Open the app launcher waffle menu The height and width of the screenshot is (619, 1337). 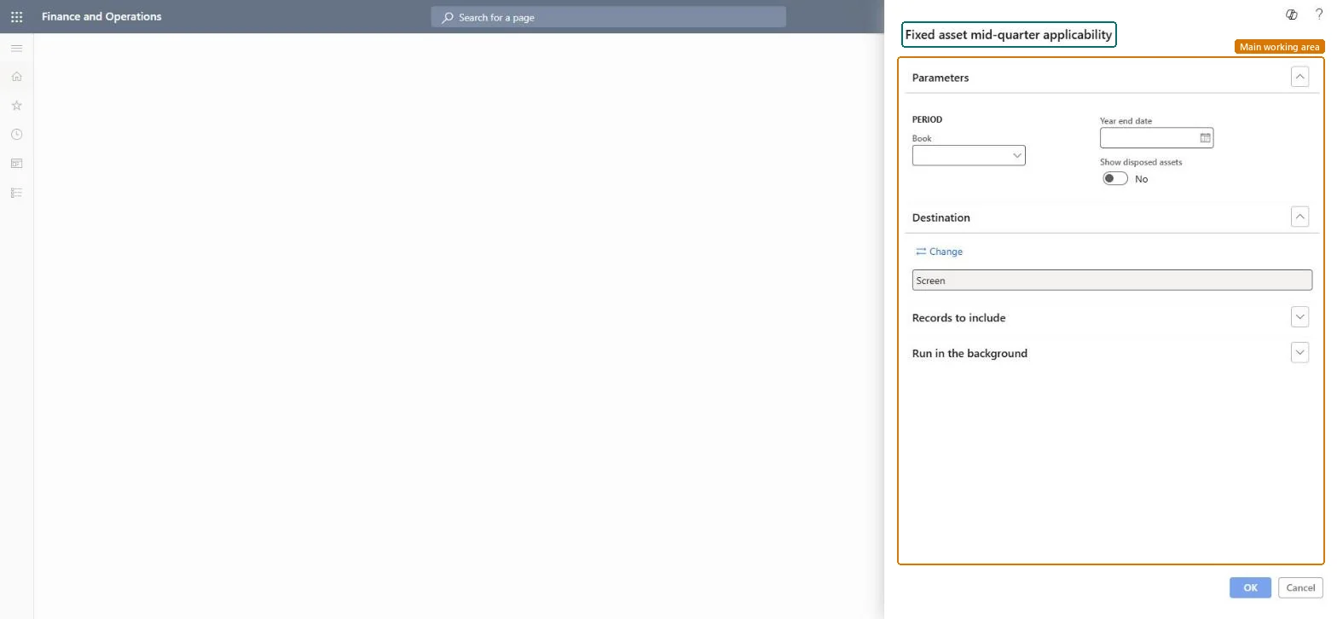(x=16, y=16)
